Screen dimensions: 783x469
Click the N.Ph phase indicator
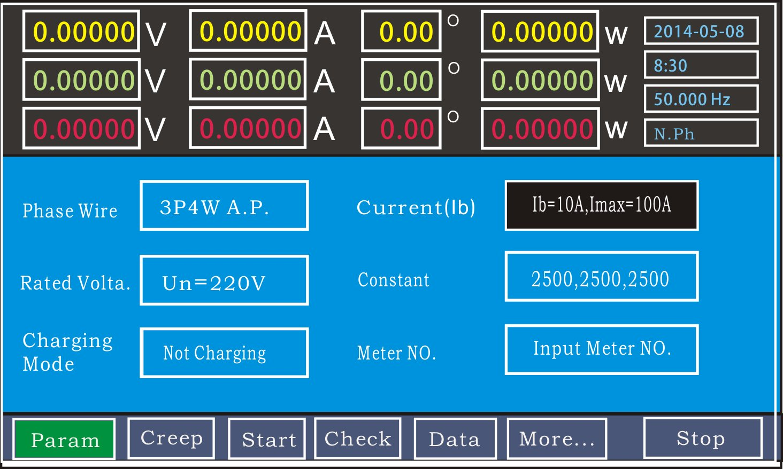701,133
